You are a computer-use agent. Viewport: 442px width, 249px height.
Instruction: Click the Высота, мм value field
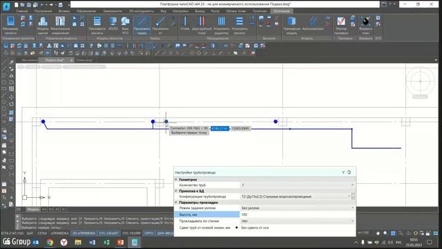tap(298, 214)
